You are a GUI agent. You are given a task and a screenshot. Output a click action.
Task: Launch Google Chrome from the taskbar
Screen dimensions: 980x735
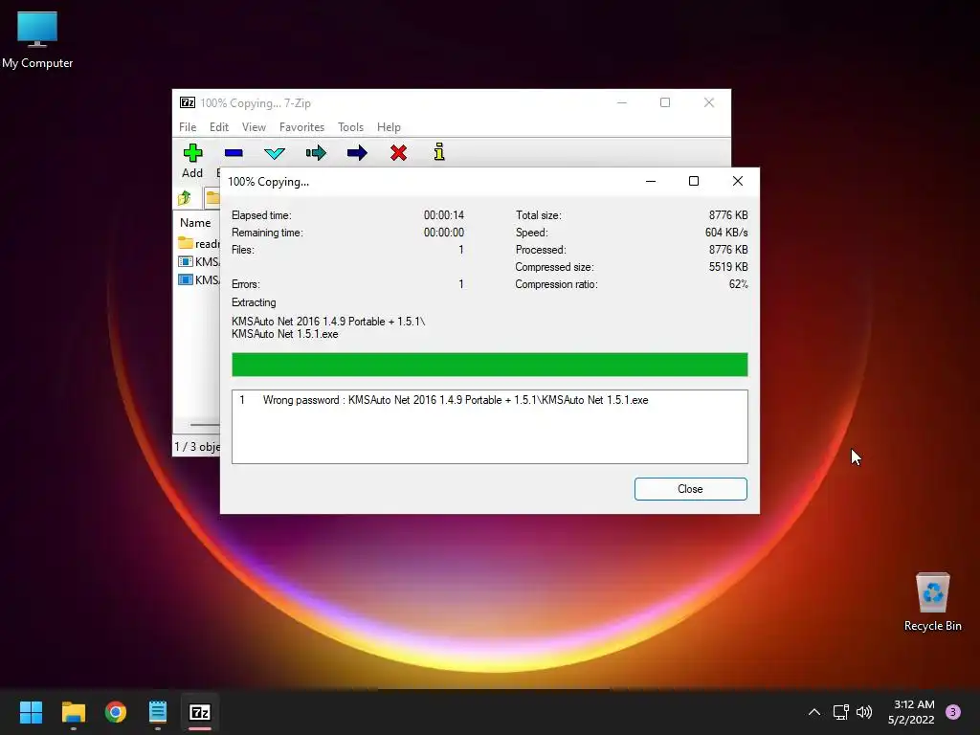click(x=116, y=712)
